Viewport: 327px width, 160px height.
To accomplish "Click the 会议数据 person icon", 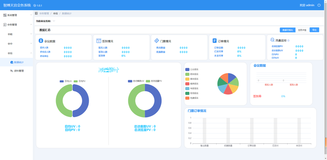I will pyautogui.click(x=41, y=41).
